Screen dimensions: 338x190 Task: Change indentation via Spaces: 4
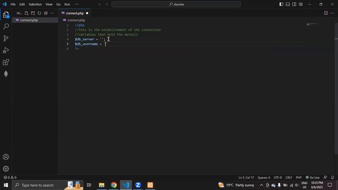point(264,177)
